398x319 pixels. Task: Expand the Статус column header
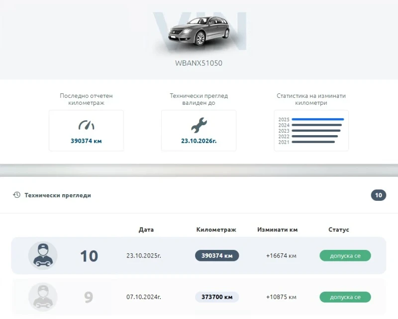[339, 230]
